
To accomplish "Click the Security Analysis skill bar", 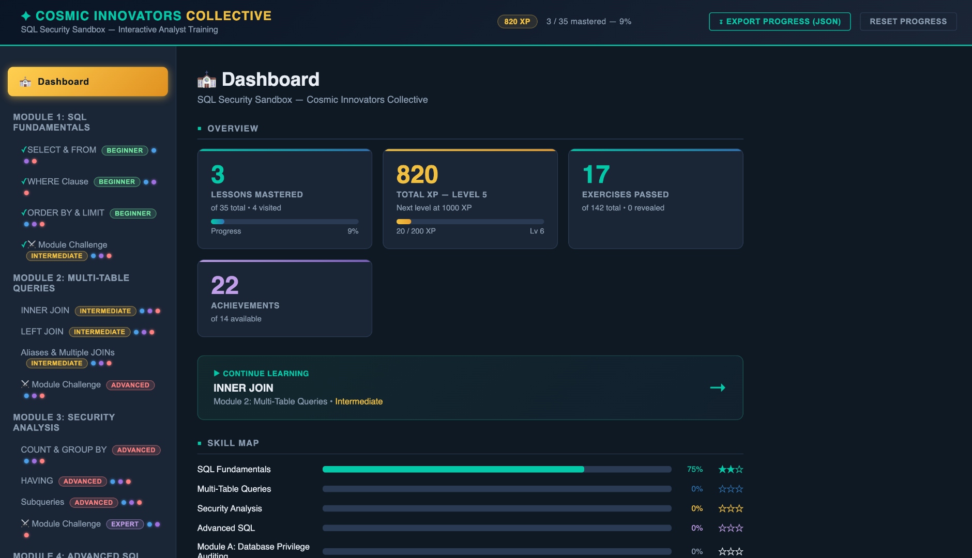I will click(x=497, y=508).
